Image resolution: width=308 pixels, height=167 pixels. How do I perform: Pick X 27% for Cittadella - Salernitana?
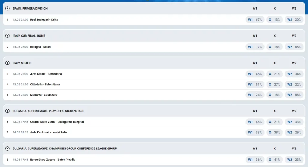coord(274,84)
